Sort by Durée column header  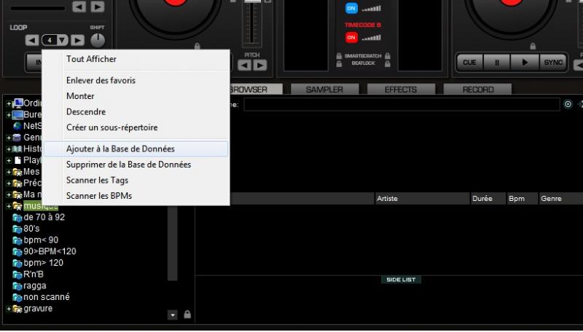tap(488, 199)
